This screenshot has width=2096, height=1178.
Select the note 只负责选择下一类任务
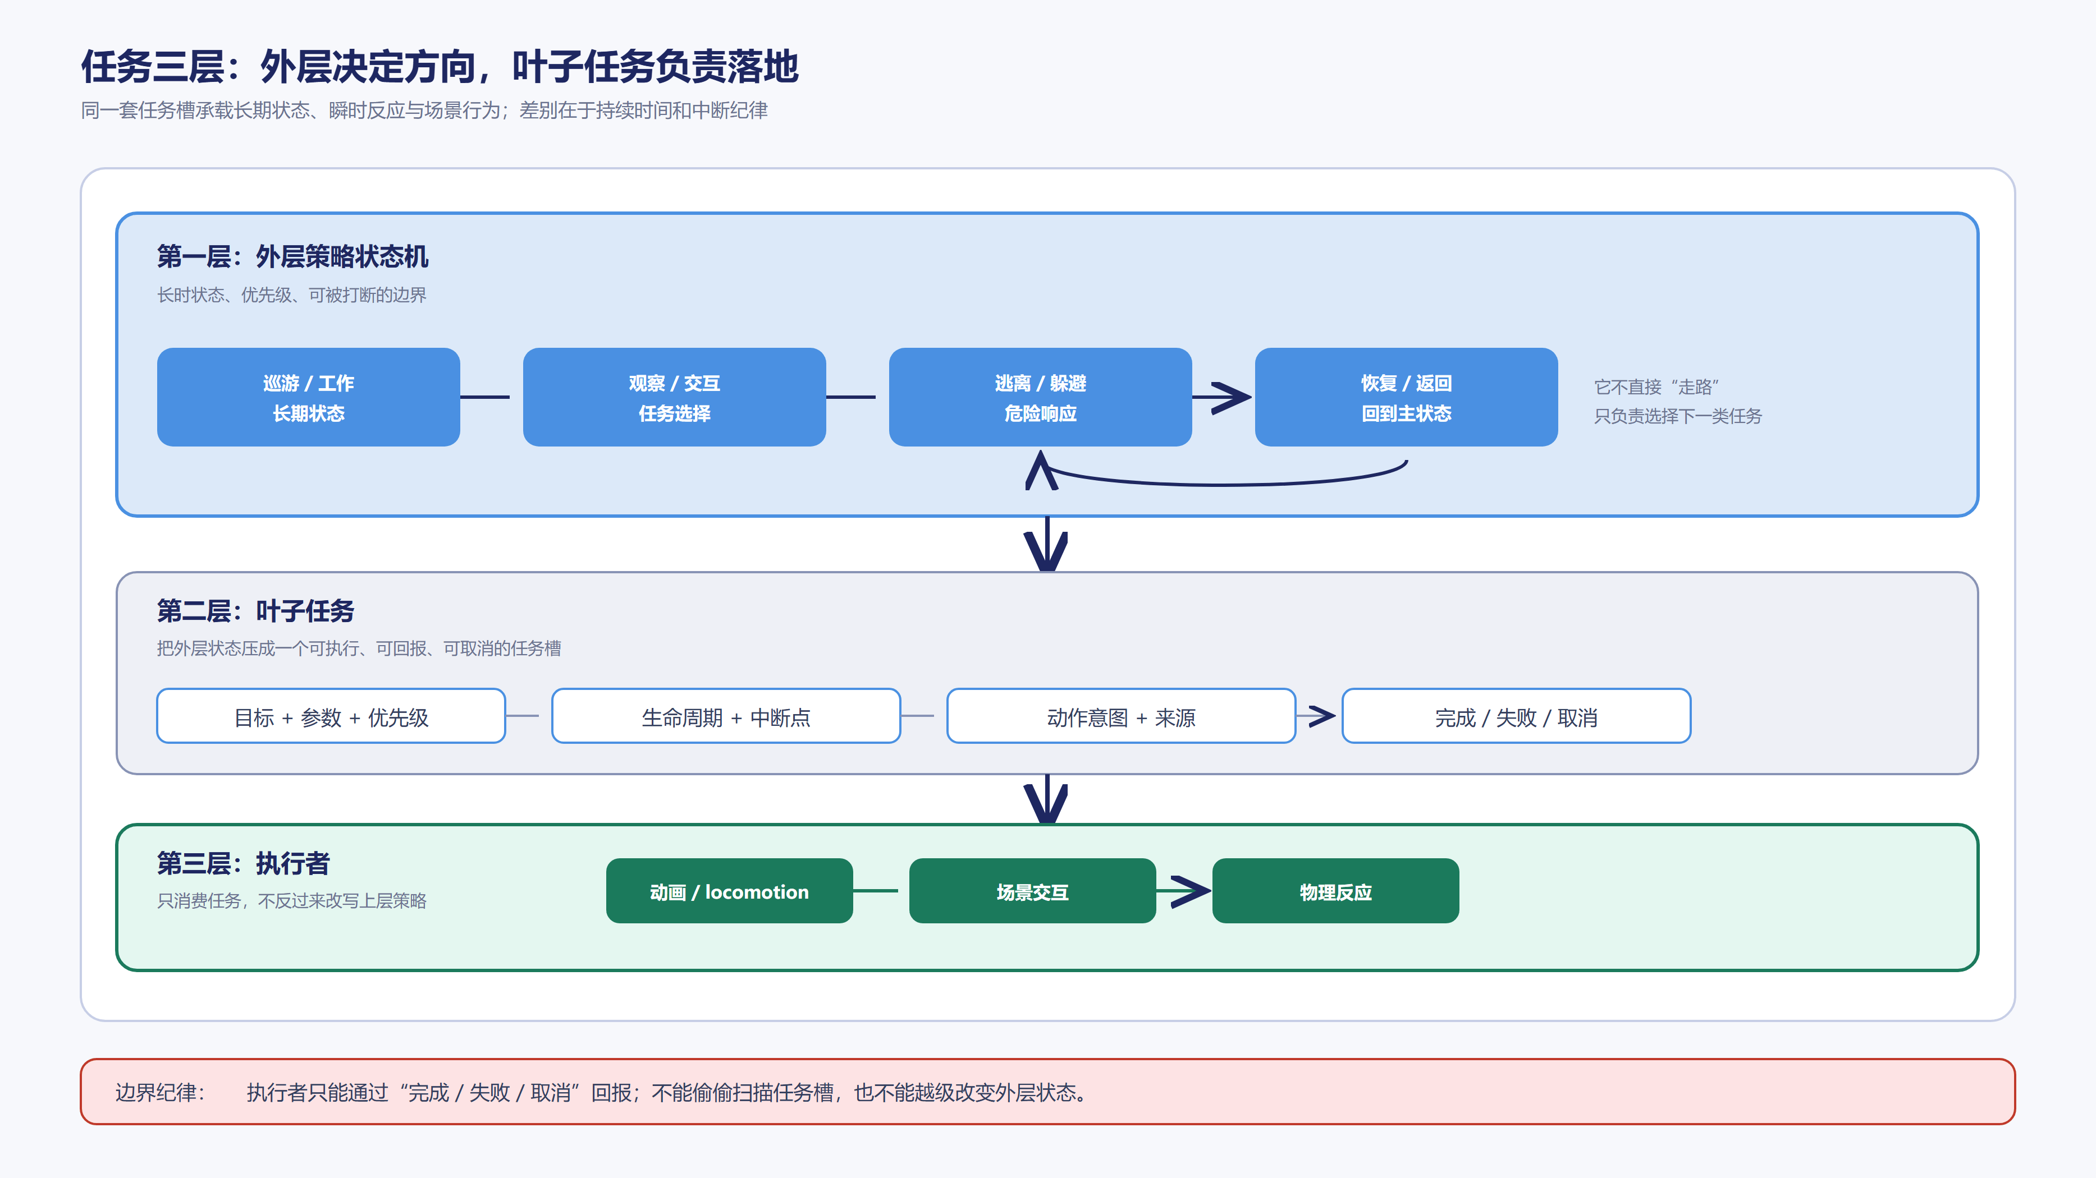pos(1678,416)
